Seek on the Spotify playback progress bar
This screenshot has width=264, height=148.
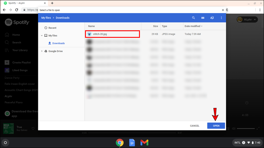(132, 133)
